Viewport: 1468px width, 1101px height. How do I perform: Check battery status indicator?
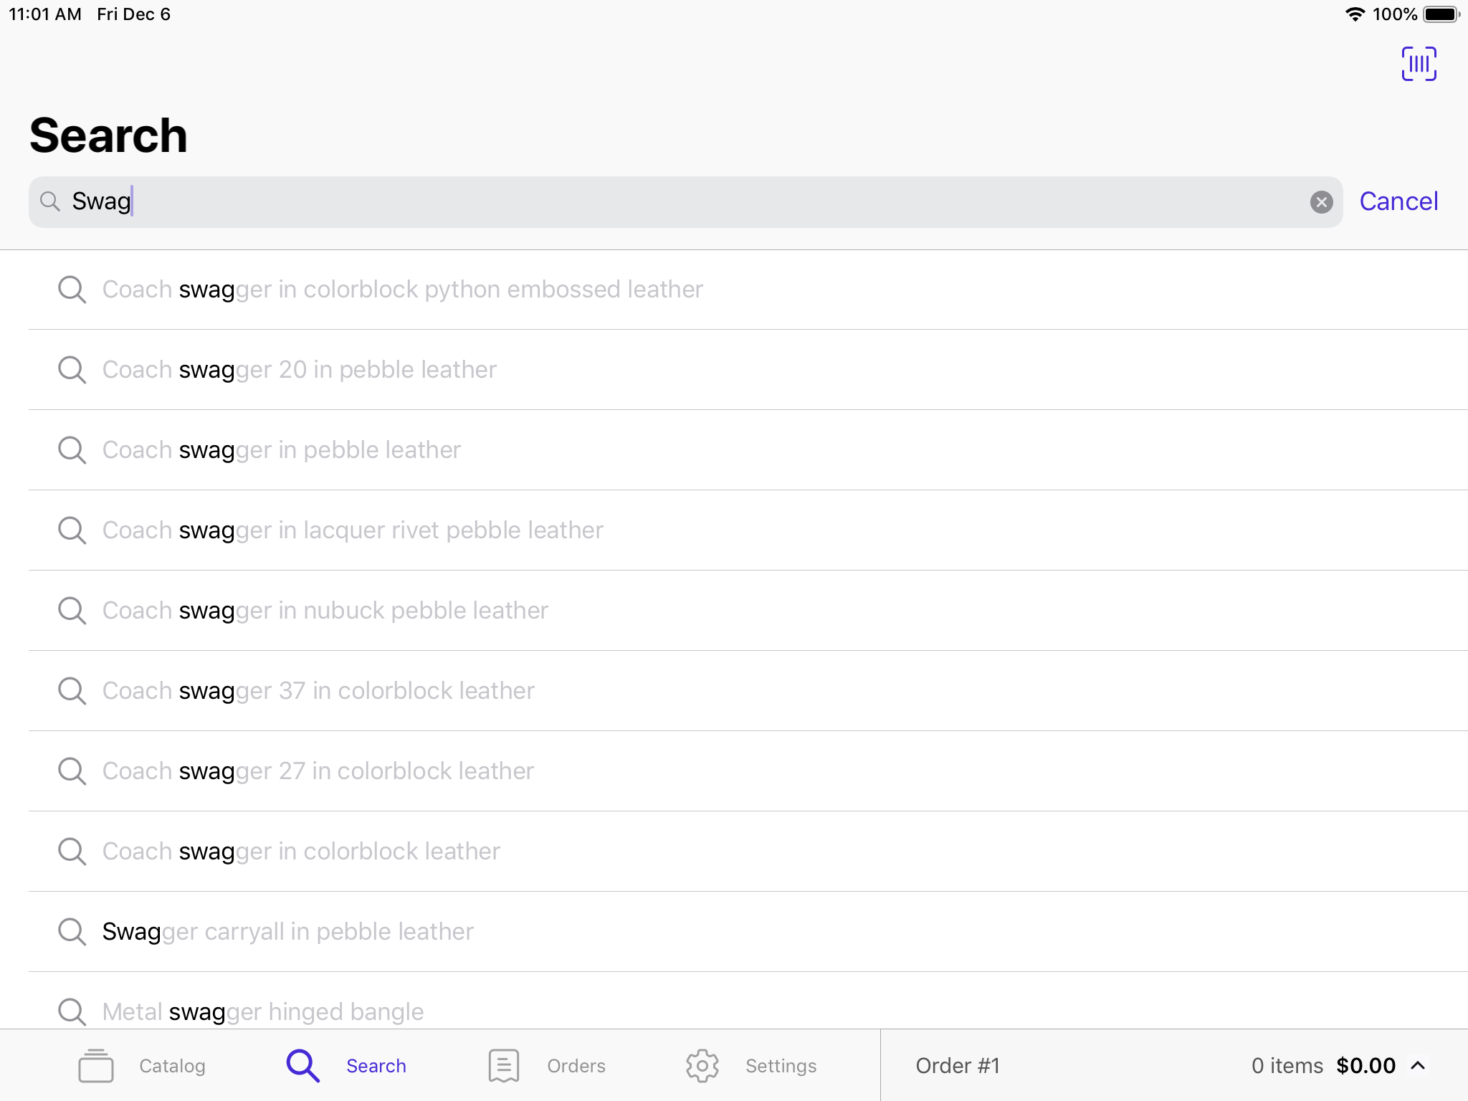click(1441, 14)
